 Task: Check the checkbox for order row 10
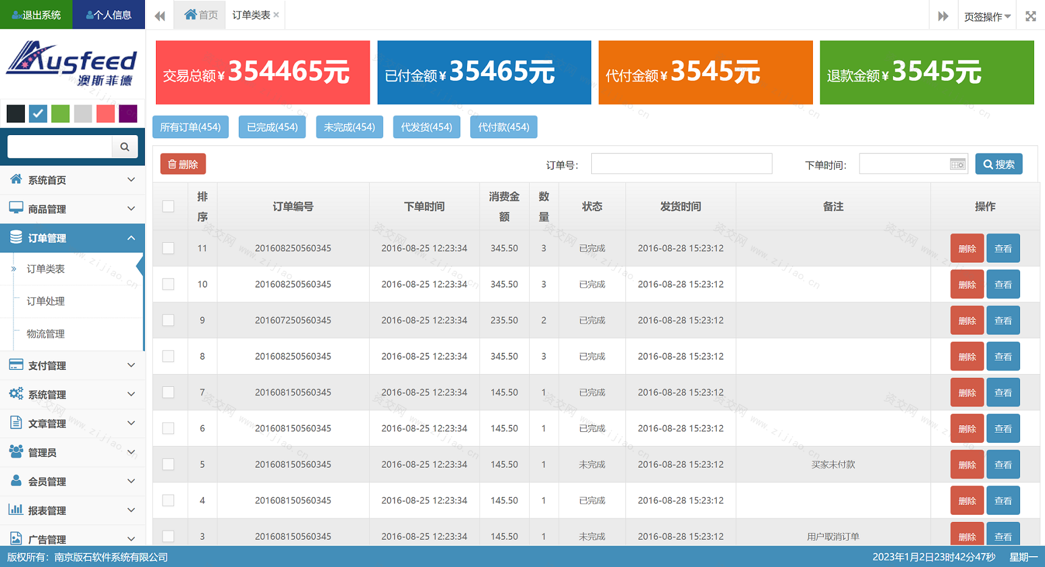(x=169, y=284)
